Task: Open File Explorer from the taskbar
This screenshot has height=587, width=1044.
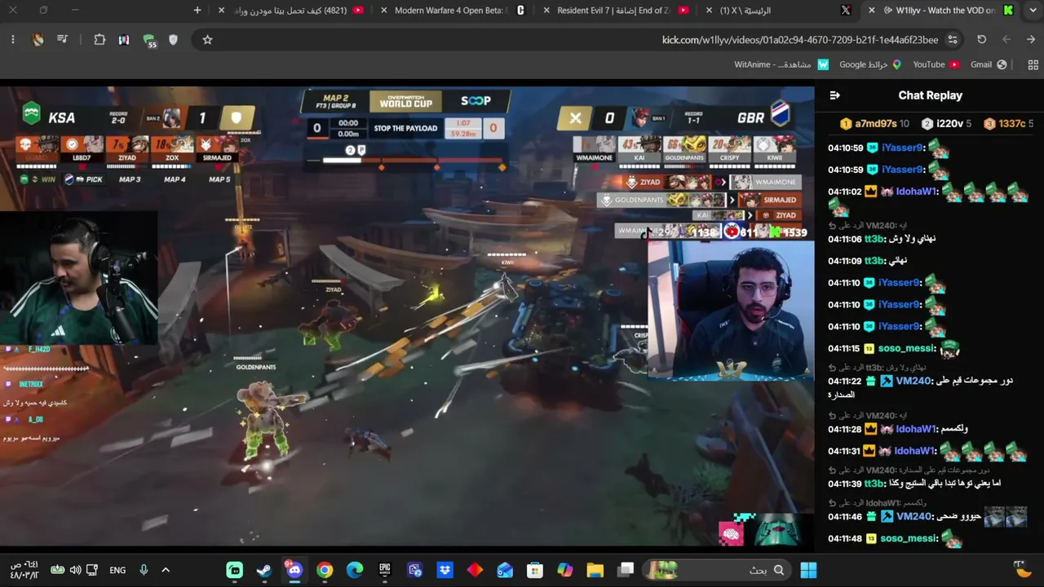Action: 595,570
